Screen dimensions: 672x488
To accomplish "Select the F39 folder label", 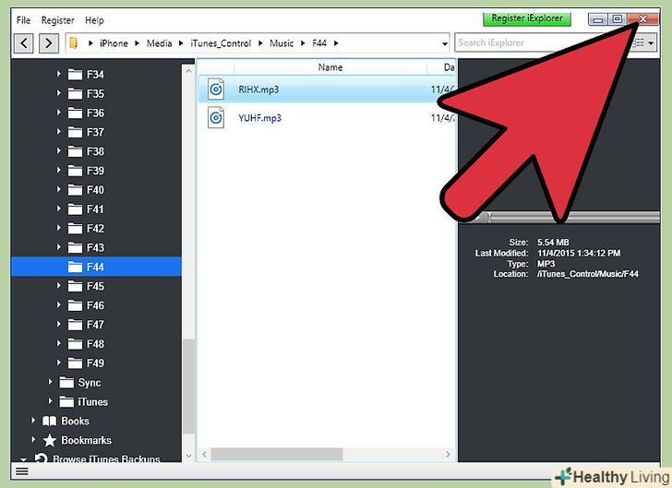I will pyautogui.click(x=95, y=171).
